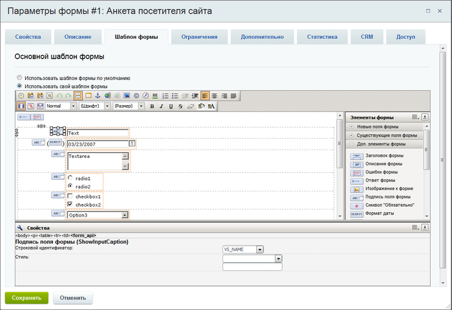Create a numbered list
452x310 pixels.
165,96
